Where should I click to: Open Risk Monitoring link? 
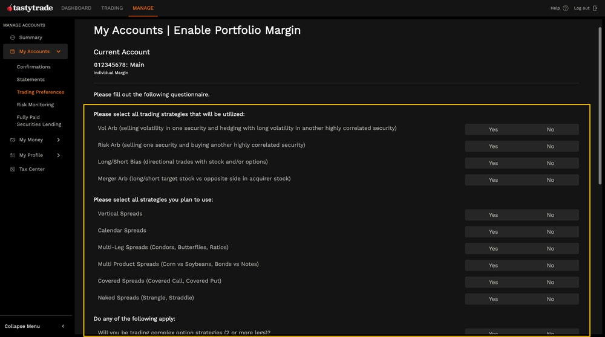point(35,104)
